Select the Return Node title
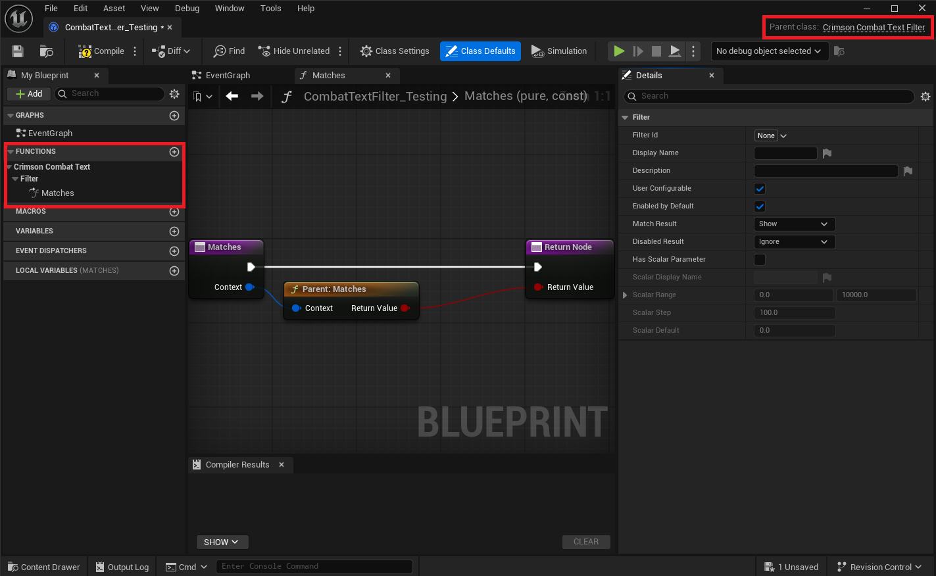 (x=568, y=247)
